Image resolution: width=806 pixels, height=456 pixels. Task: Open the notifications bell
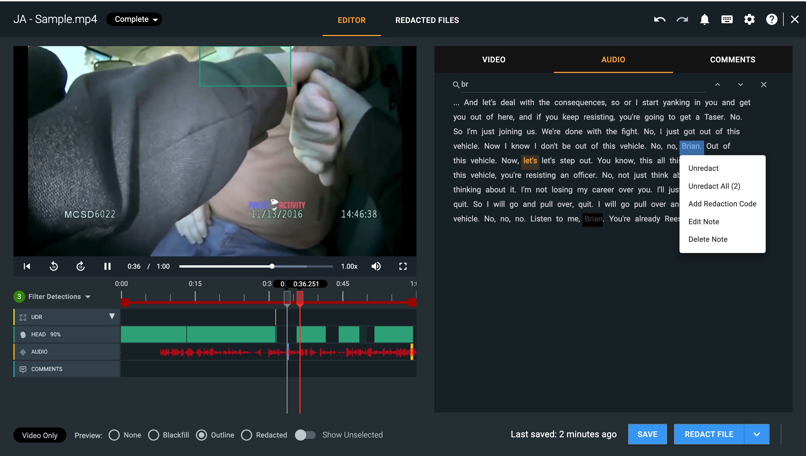pos(704,20)
